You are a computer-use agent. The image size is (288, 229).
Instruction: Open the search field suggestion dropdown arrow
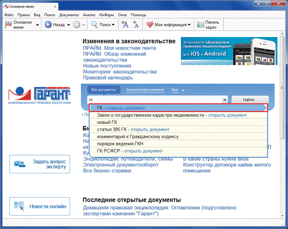pos(225,99)
